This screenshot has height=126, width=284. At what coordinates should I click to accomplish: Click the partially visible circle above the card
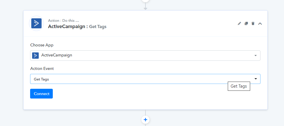click(x=145, y=1)
